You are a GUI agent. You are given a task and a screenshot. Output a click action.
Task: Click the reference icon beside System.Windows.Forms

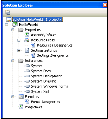tap(27, 86)
